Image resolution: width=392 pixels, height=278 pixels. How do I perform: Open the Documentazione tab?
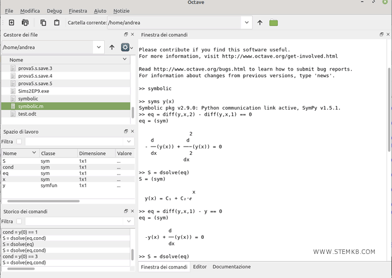click(x=232, y=267)
